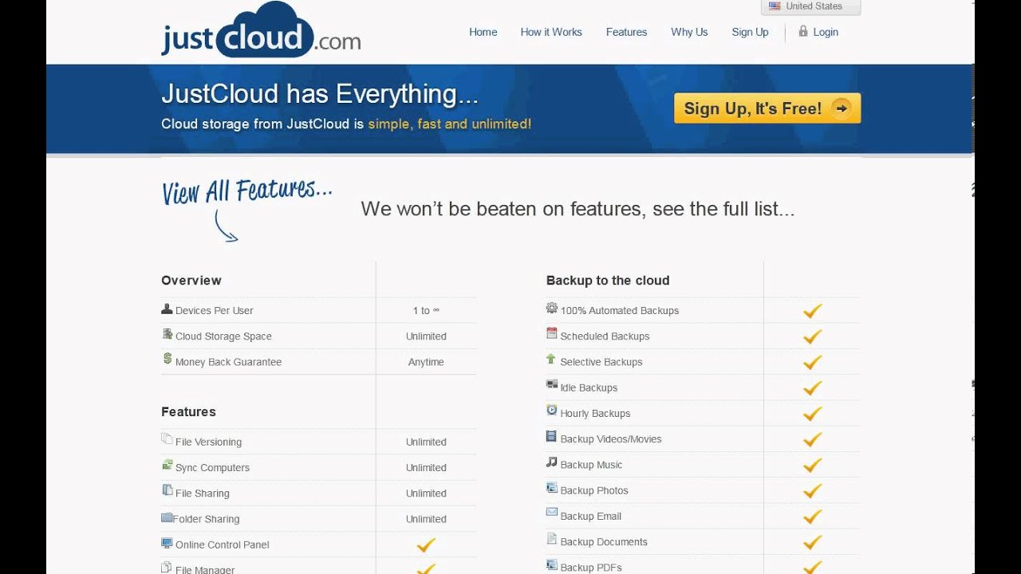Image resolution: width=1021 pixels, height=574 pixels.
Task: Open the How it Works page
Action: coord(551,32)
